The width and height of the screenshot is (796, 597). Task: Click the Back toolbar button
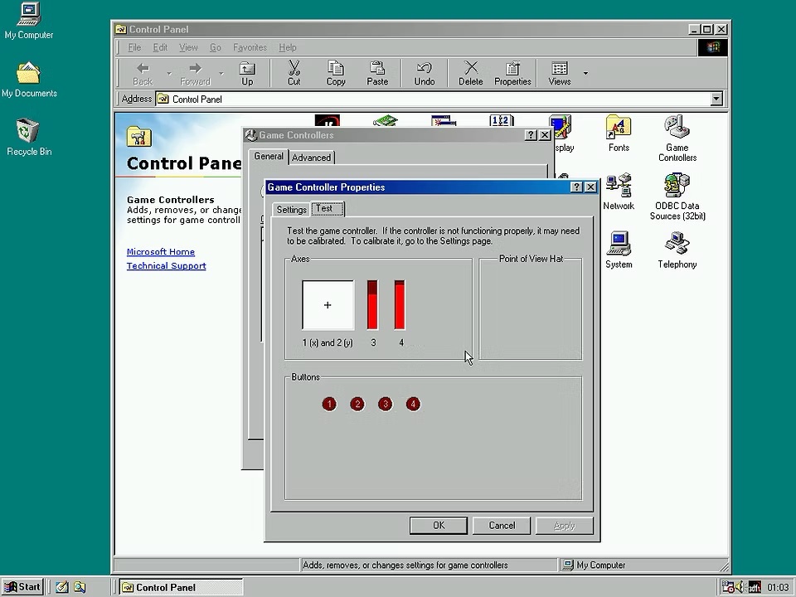pos(143,74)
